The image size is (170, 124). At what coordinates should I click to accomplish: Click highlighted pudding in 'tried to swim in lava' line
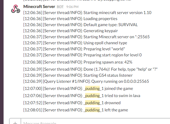pos(92,96)
